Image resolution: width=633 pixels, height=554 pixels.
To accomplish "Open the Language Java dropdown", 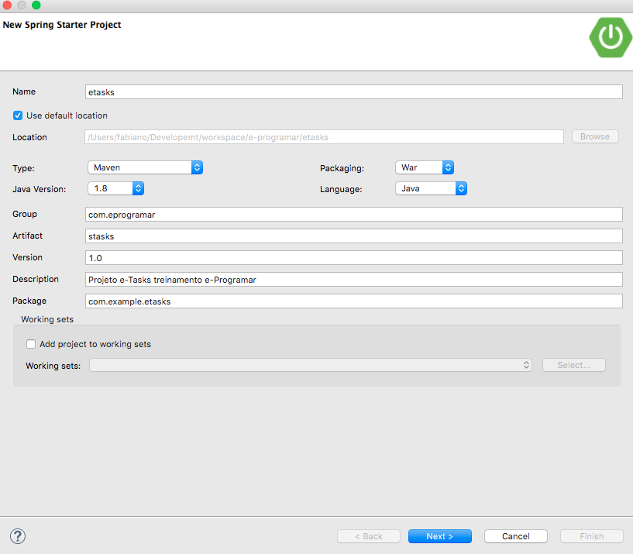I will [431, 188].
